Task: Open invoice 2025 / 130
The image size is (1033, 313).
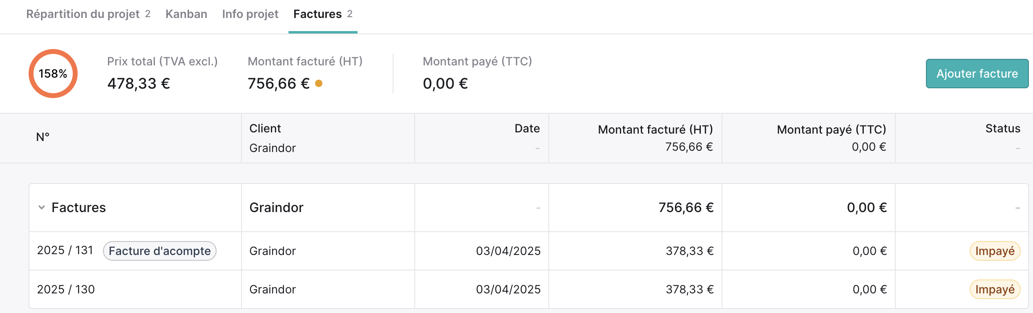Action: pyautogui.click(x=66, y=289)
